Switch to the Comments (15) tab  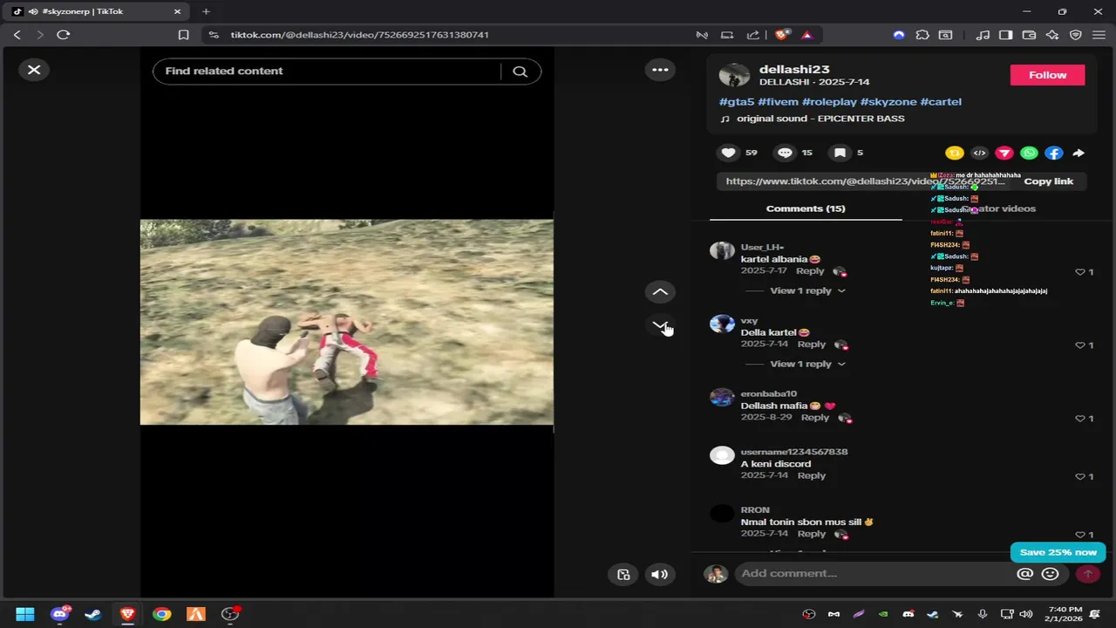click(x=806, y=208)
